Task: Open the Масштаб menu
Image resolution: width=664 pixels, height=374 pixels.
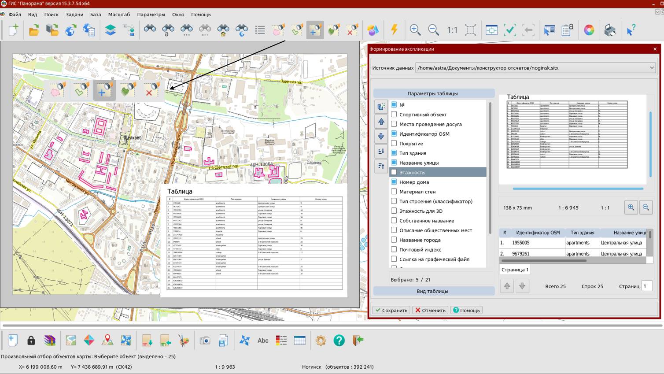Action: coord(119,15)
